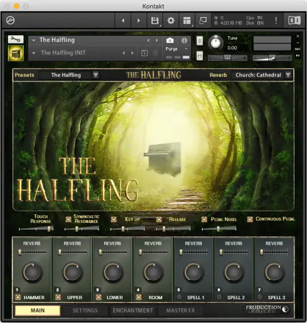Switch to the Master FX tab
This screenshot has width=307, height=323.
pyautogui.click(x=180, y=311)
